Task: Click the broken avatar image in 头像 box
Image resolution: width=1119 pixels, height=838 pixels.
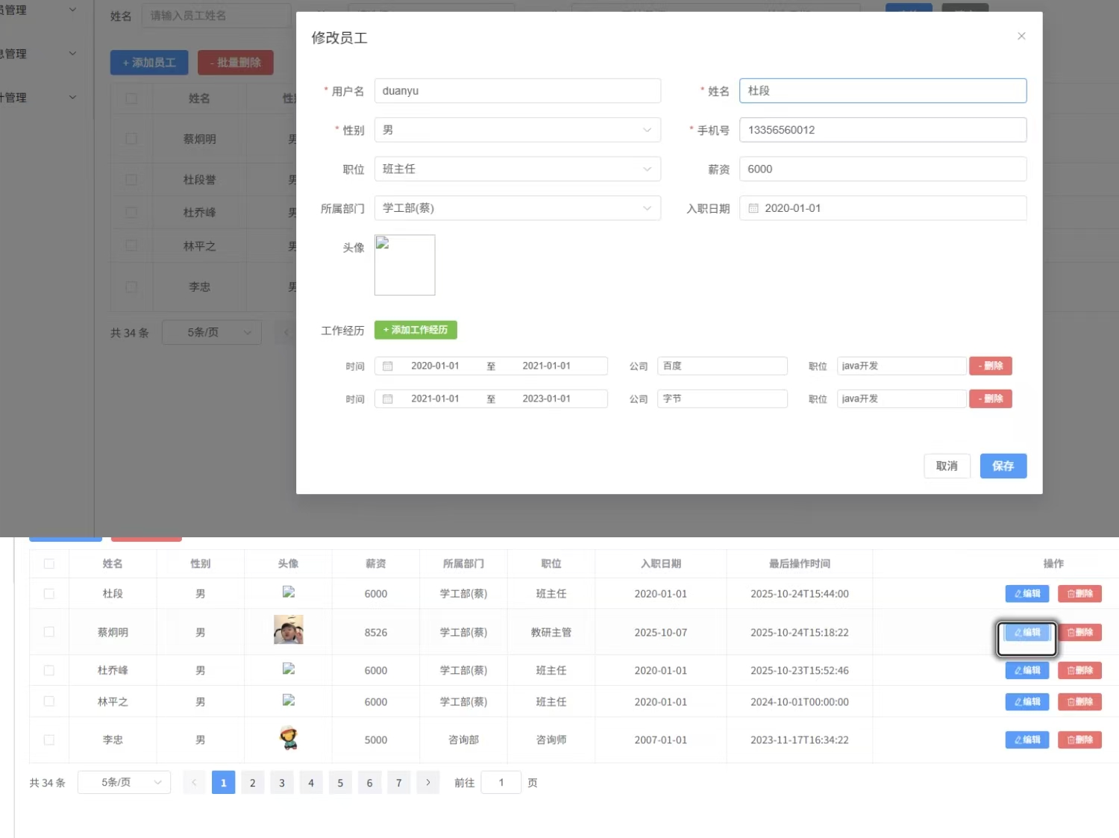Action: tap(383, 243)
